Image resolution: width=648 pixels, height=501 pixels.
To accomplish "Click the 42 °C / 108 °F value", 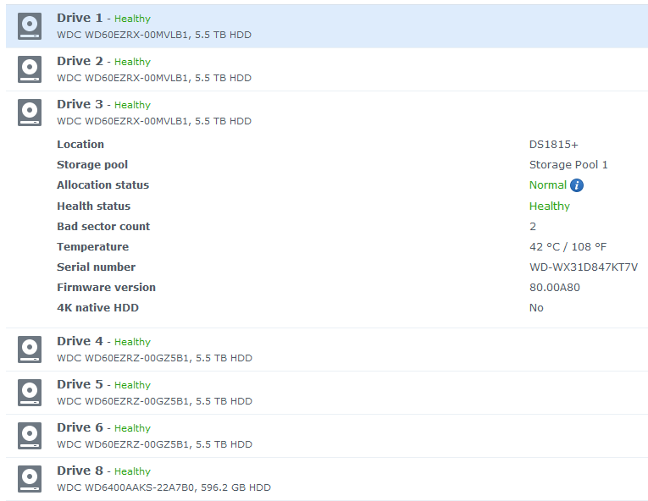I will (x=568, y=247).
